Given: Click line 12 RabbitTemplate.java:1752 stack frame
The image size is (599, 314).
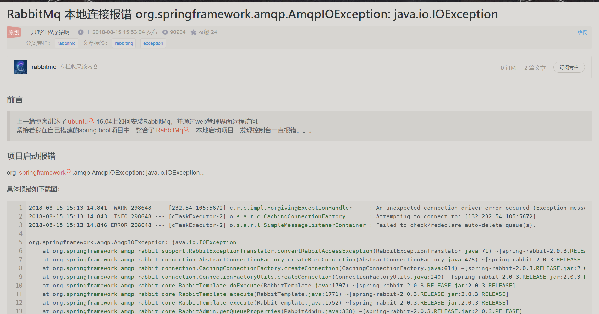Looking at the screenshot, I should pos(276,303).
